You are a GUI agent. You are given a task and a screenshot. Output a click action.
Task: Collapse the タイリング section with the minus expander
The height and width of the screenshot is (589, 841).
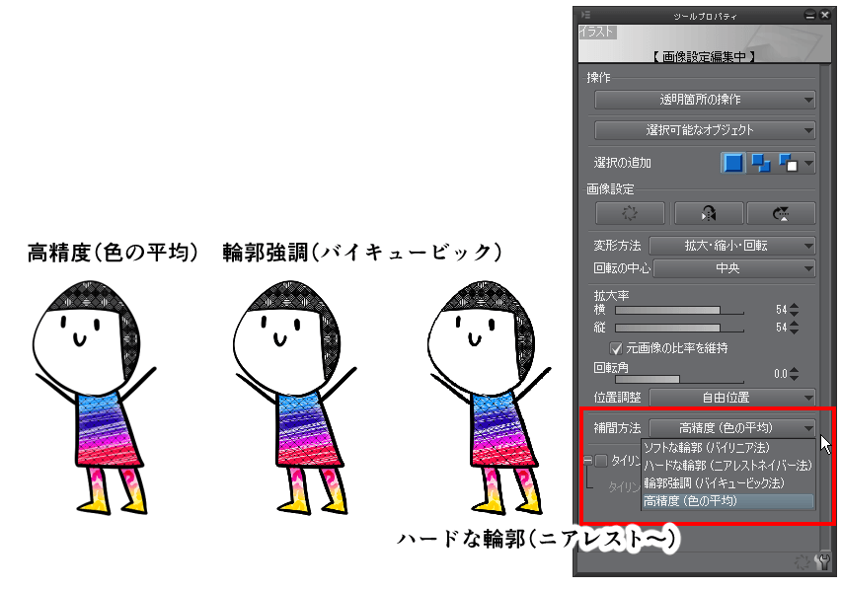588,461
